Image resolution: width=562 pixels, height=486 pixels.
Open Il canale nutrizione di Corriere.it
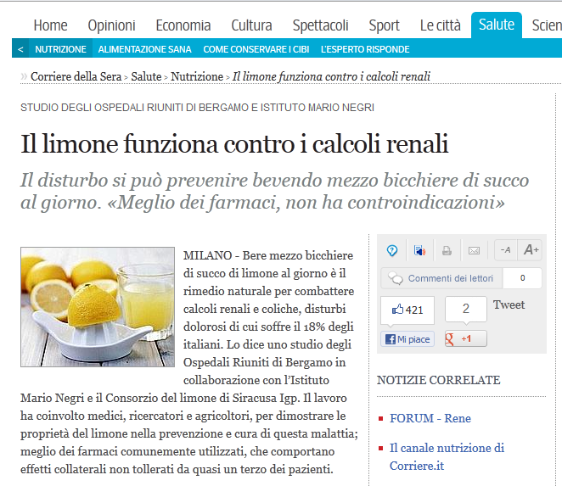447,456
